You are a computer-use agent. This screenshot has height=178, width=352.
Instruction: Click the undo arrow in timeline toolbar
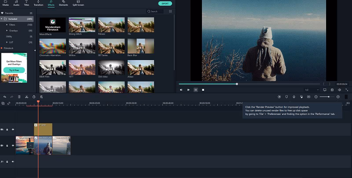coord(4,96)
